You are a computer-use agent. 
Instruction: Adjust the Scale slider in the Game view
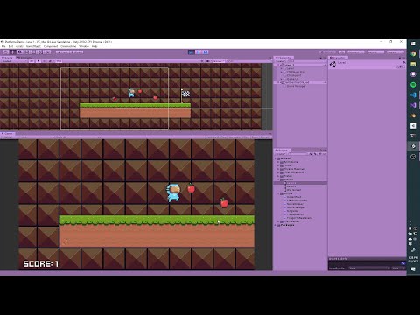(x=80, y=136)
